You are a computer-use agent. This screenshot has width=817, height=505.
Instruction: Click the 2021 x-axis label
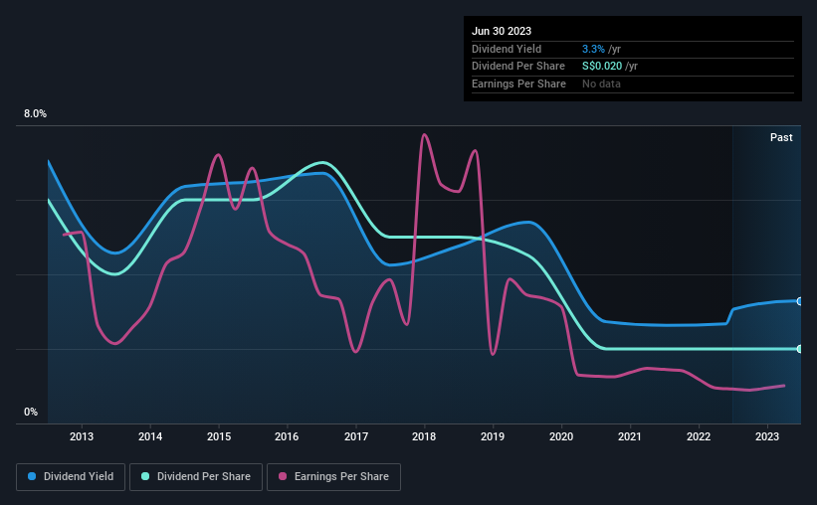click(630, 436)
